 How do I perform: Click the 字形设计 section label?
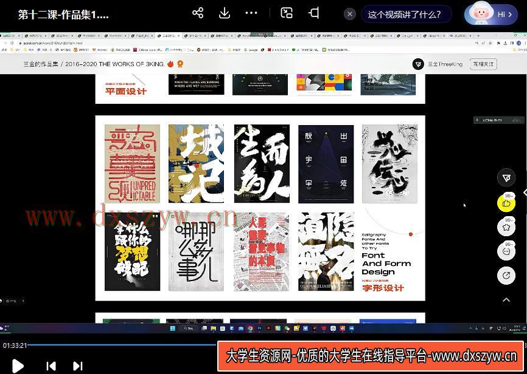pos(383,288)
